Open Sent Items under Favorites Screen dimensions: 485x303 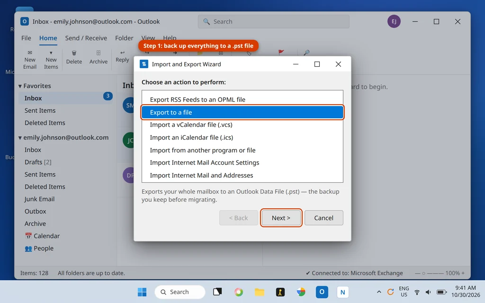(x=40, y=110)
